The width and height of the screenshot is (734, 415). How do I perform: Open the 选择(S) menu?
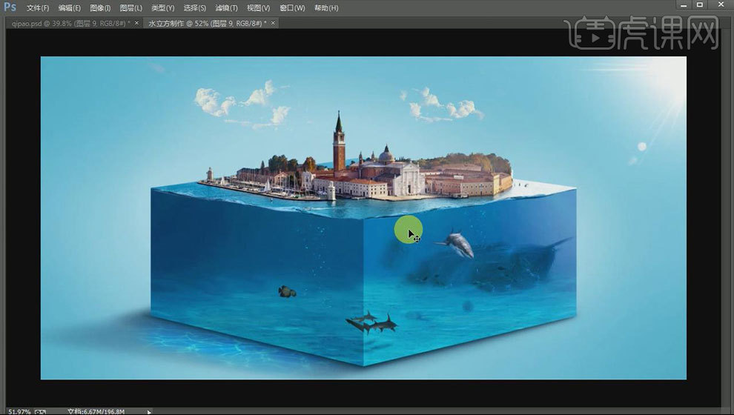coord(194,8)
